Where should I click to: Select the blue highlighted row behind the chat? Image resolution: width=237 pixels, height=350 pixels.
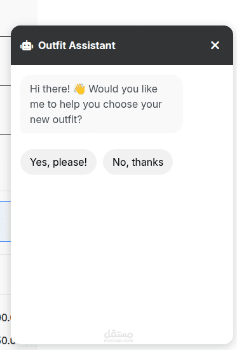pos(5,221)
